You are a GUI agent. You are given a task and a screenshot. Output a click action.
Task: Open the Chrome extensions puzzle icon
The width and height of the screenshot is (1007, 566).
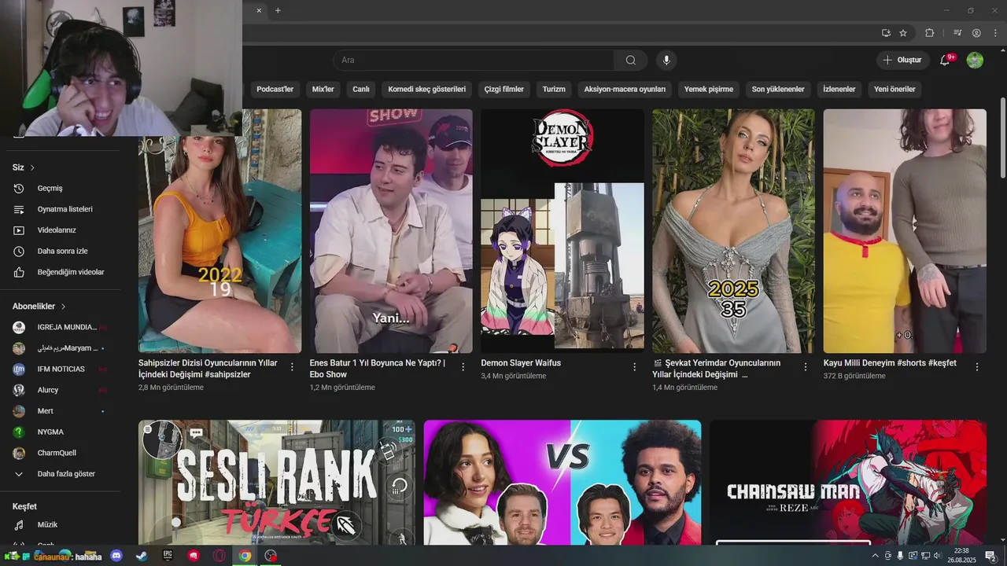929,33
